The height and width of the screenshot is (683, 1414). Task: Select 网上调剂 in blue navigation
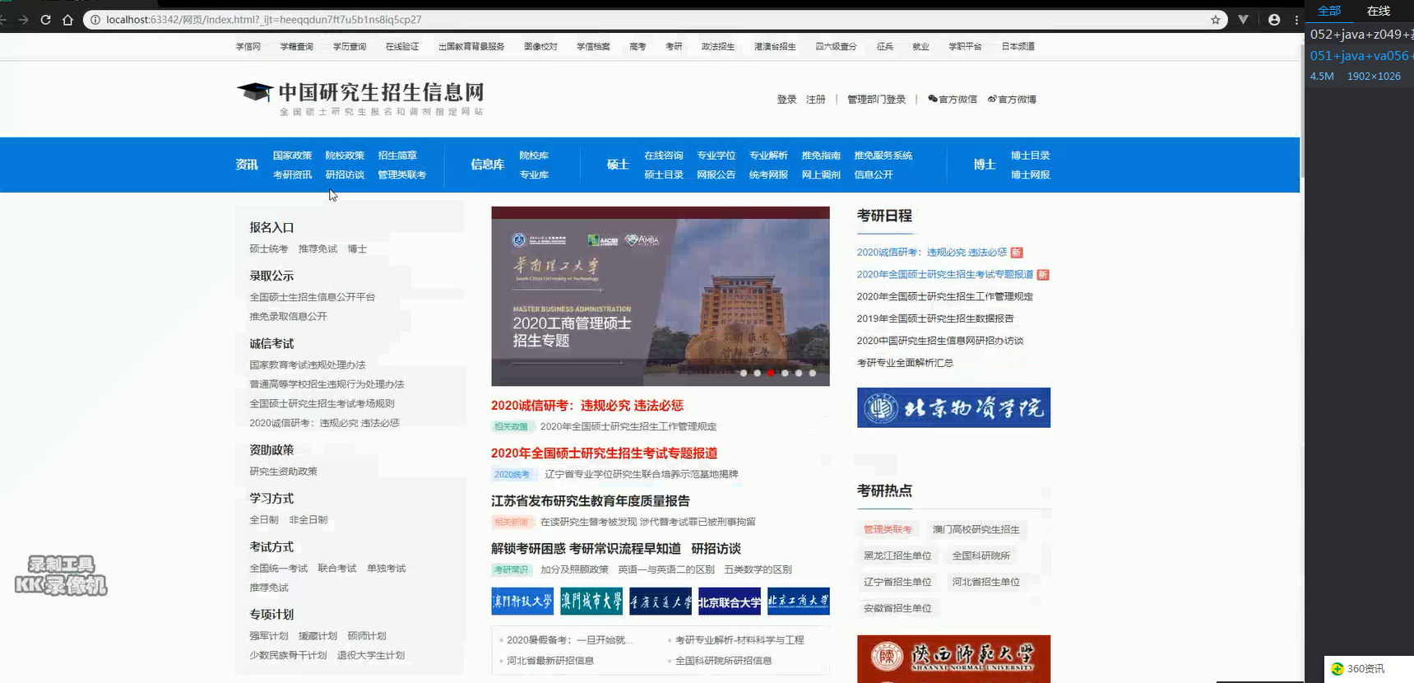(821, 174)
